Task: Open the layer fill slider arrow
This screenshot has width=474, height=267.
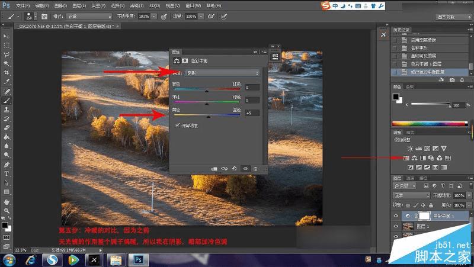Action: (x=469, y=205)
